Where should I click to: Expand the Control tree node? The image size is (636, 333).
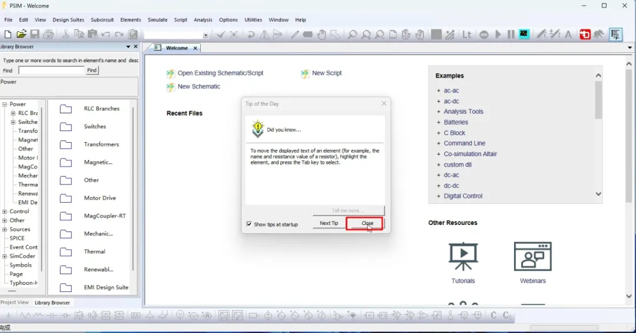point(5,211)
